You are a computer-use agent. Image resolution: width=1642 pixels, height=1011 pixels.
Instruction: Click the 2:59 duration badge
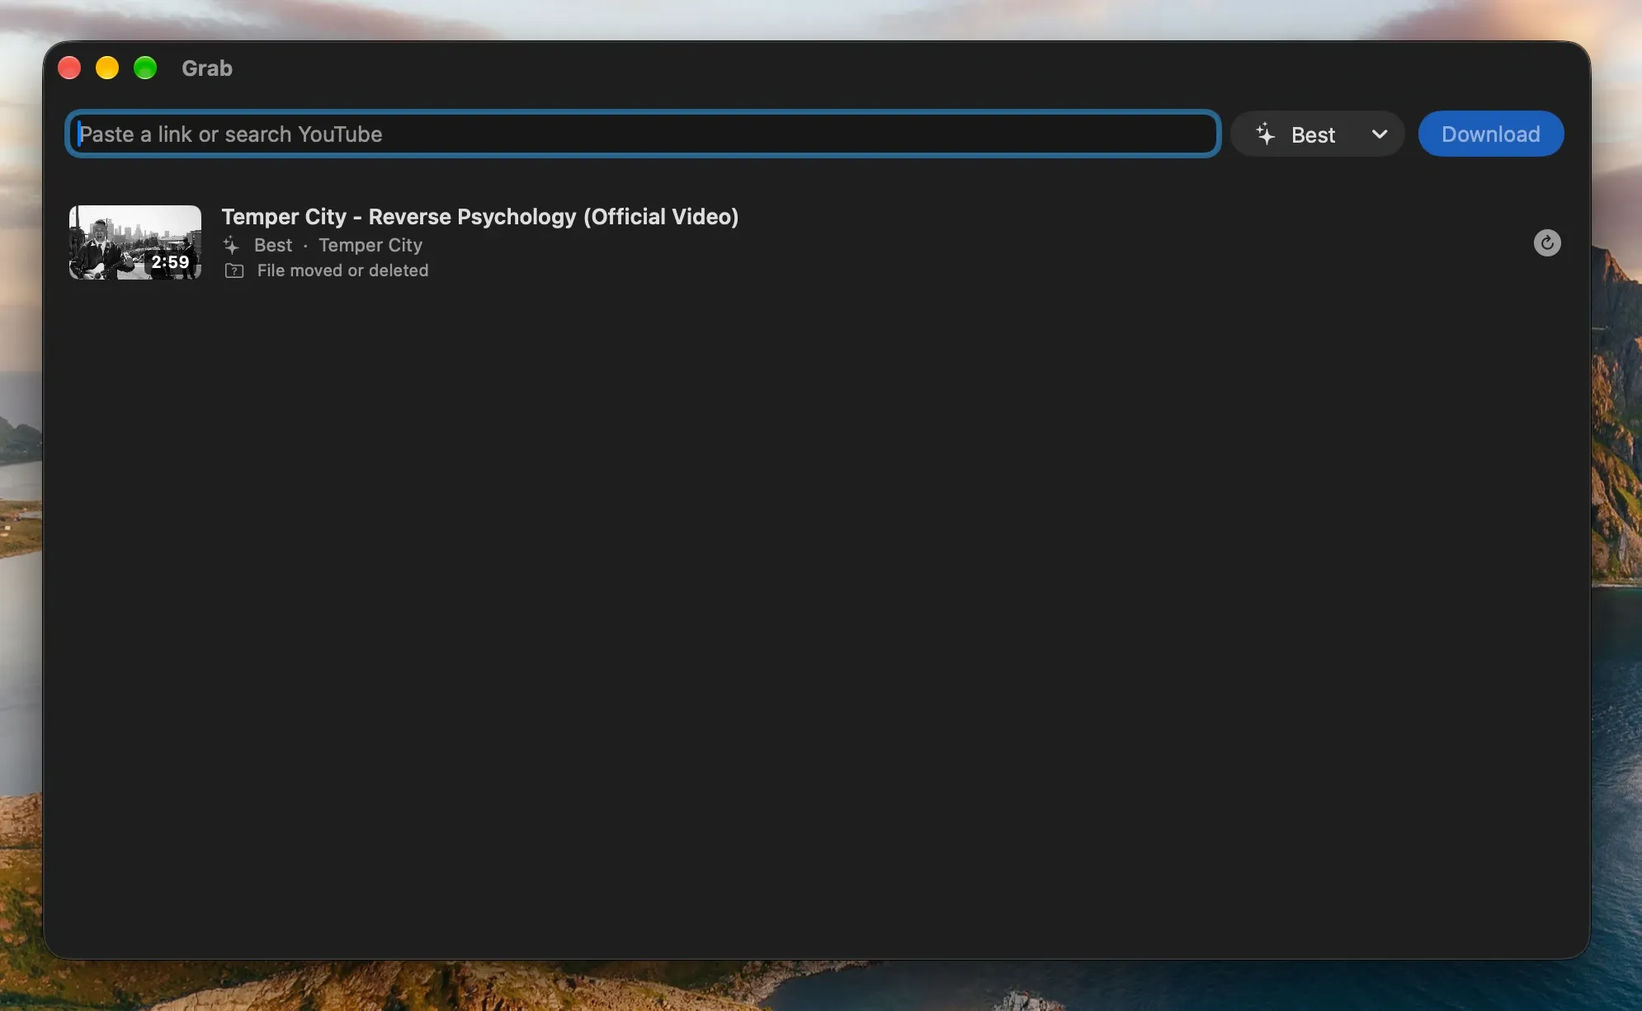click(170, 262)
